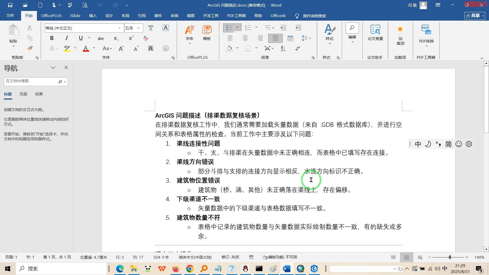Apply red font color
The width and height of the screenshot is (489, 275).
click(86, 48)
